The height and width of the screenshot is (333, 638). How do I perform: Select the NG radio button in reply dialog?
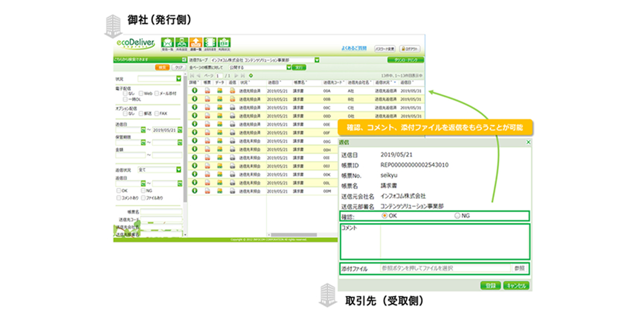point(457,215)
